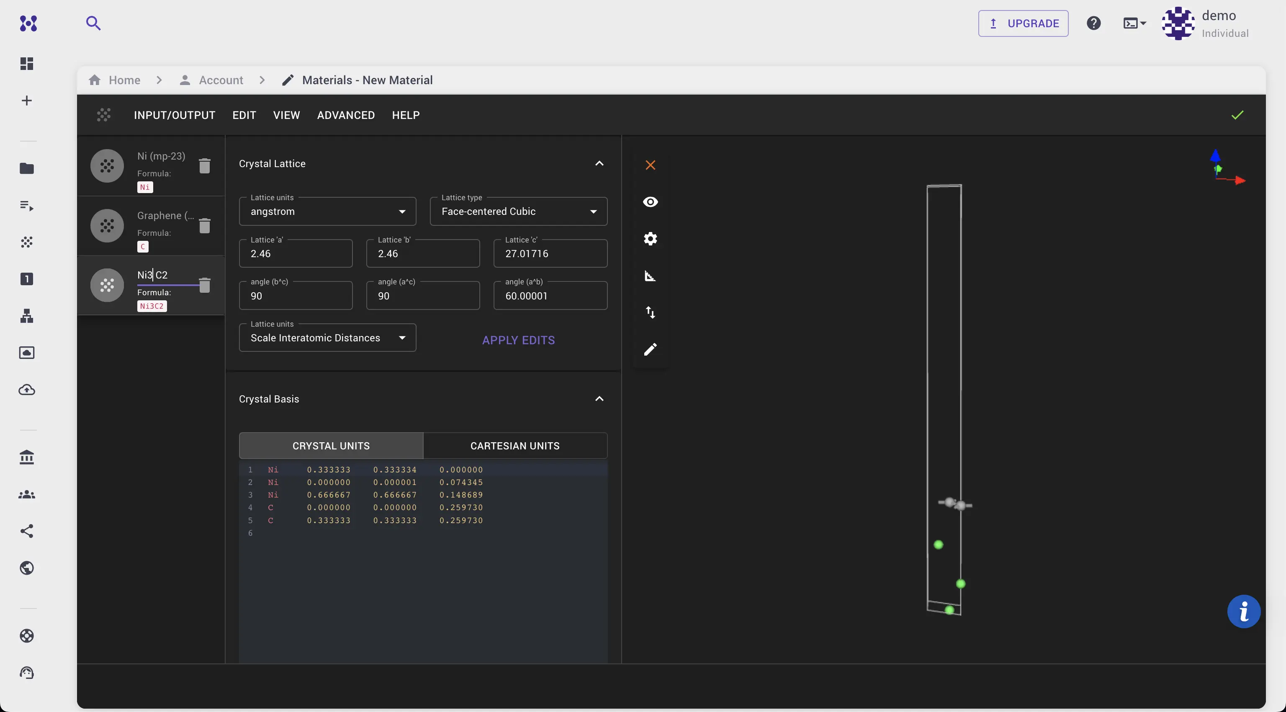Toggle the sort arrows icon in the viewer toolbar
1286x712 pixels.
tap(651, 312)
